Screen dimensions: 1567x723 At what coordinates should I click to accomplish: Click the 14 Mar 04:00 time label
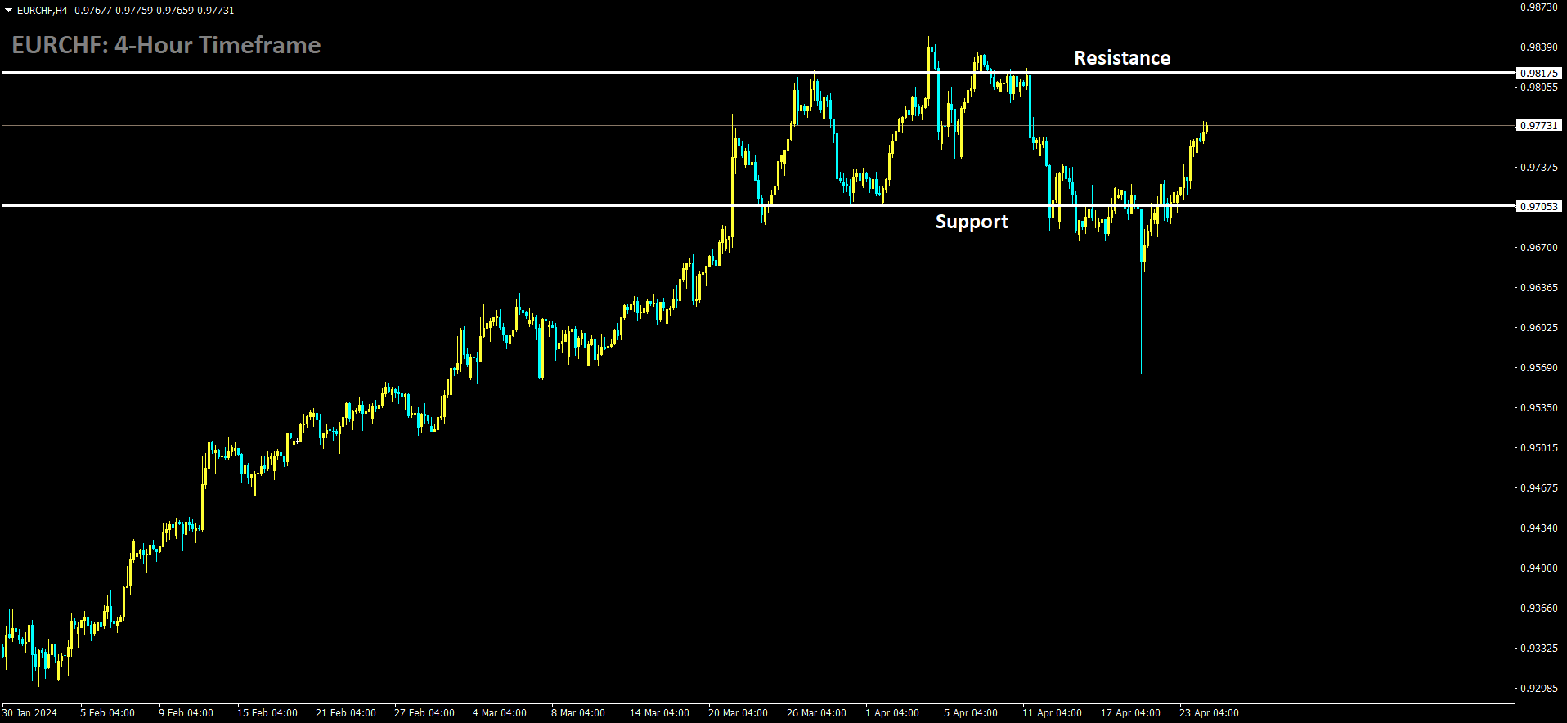[659, 712]
